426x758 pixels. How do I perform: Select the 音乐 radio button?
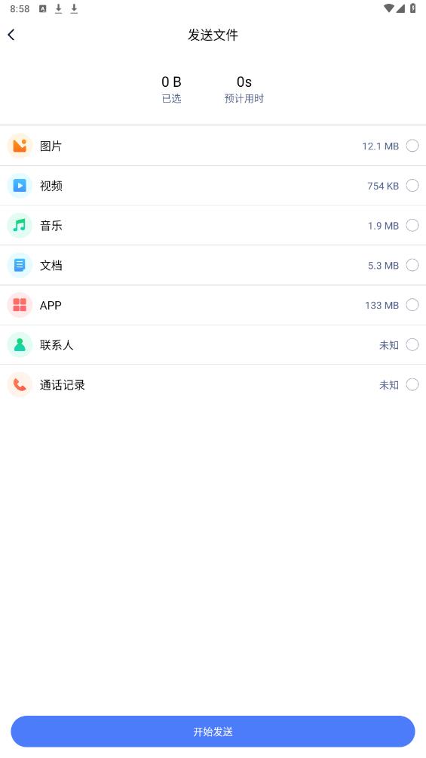point(412,225)
